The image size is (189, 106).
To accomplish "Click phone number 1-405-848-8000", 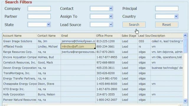I will click(107, 84).
